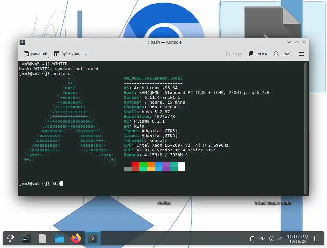The image size is (327, 248).
Task: Click the white neofetch color block
Action: click(181, 167)
